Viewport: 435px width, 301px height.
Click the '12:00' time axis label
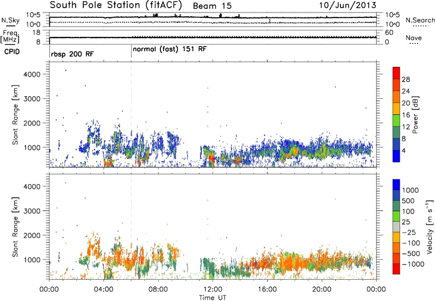click(x=213, y=290)
